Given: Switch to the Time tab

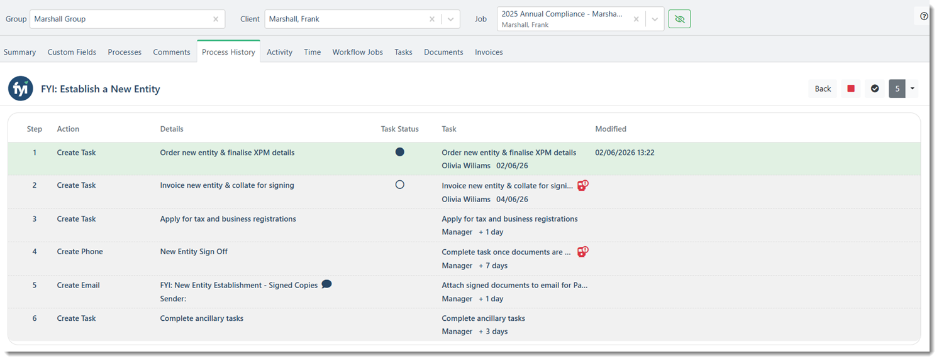Looking at the screenshot, I should point(313,52).
